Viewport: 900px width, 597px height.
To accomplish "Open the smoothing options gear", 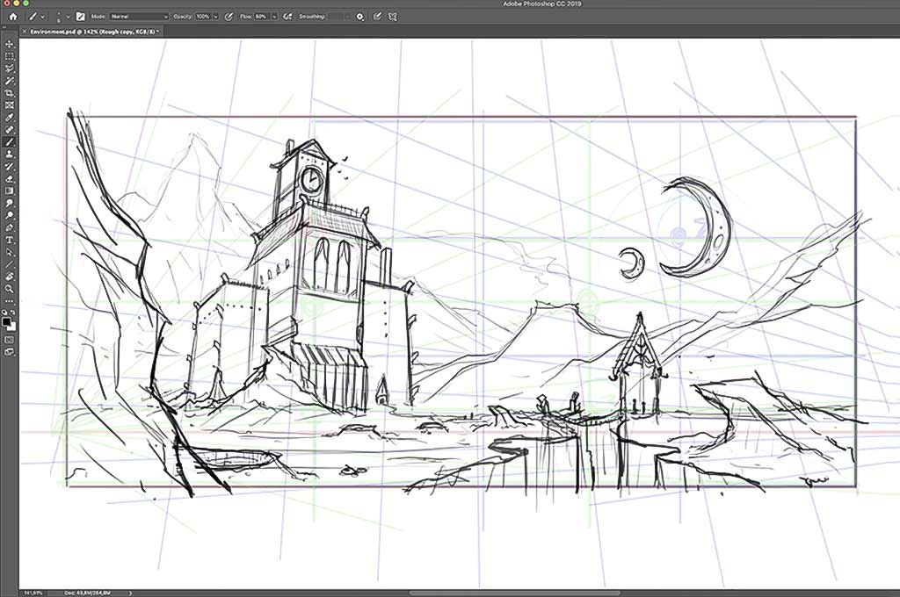I will click(360, 17).
